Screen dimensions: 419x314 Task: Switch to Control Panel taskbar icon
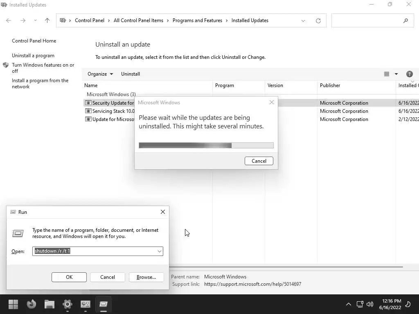(85, 304)
